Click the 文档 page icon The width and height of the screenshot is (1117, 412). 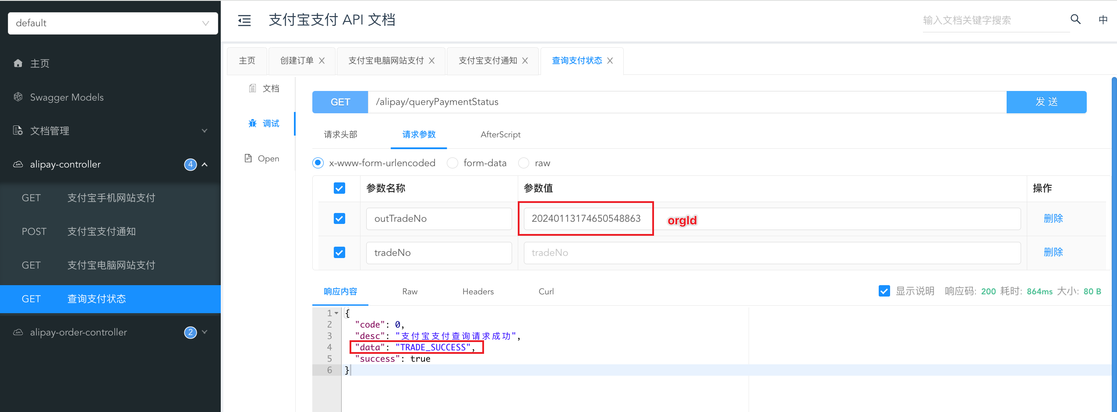(252, 88)
